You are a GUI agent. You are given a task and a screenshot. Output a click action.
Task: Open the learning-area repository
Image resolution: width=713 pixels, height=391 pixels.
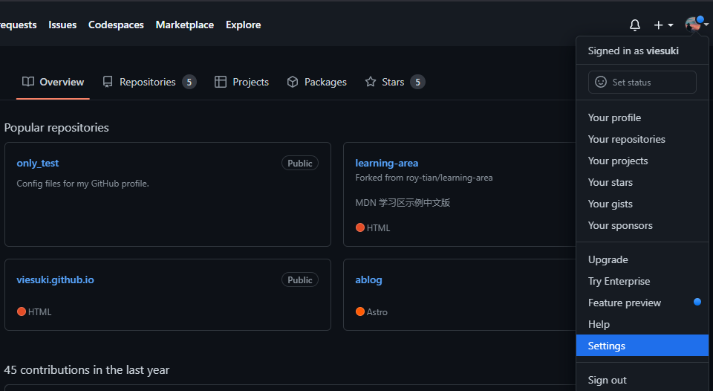point(386,163)
